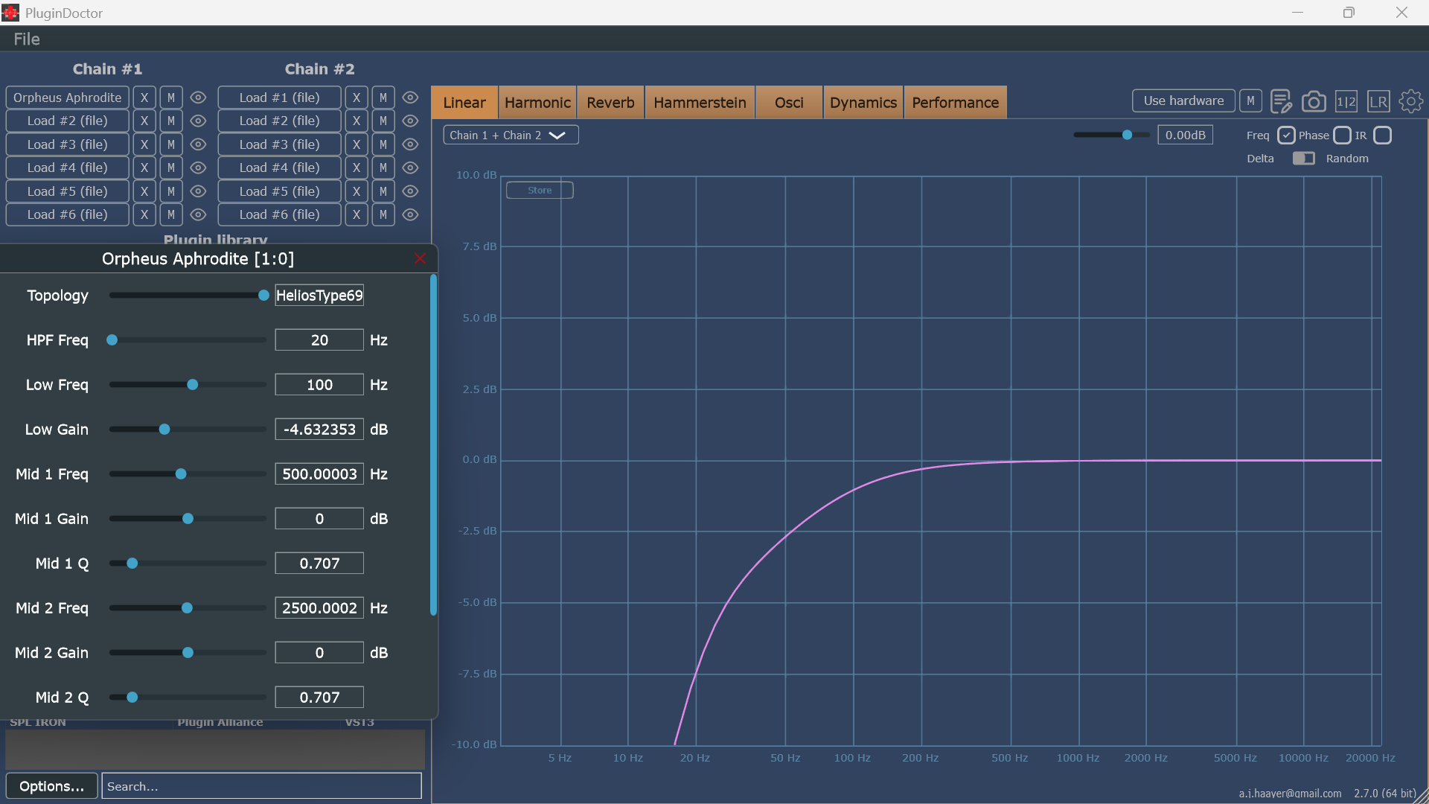Remove Chain #1 Load #6 slot with X
The height and width of the screenshot is (804, 1429).
[144, 214]
